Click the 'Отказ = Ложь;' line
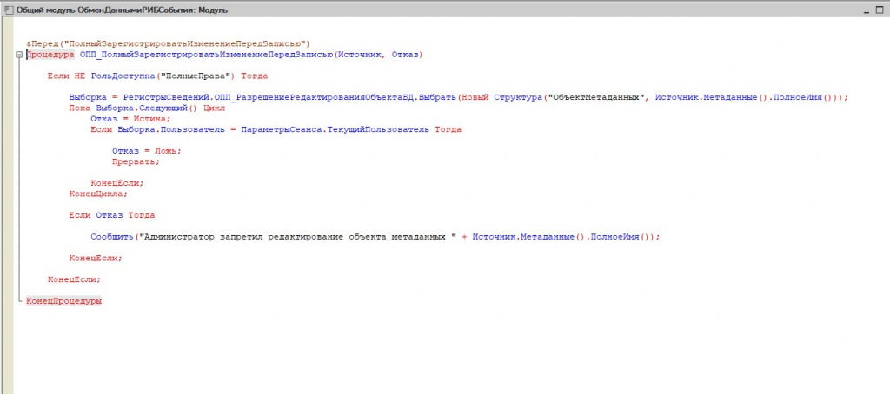This screenshot has height=394, width=890. (146, 151)
